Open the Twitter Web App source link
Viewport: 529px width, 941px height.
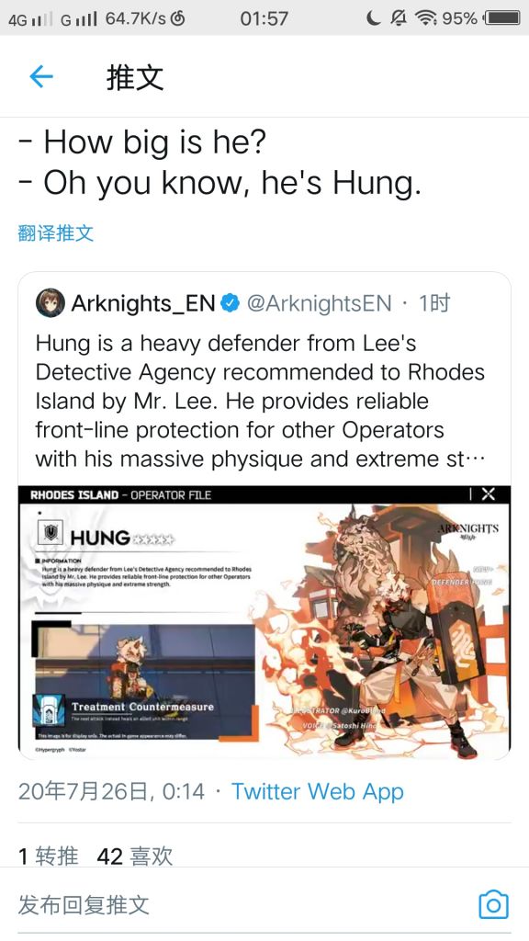pyautogui.click(x=317, y=791)
